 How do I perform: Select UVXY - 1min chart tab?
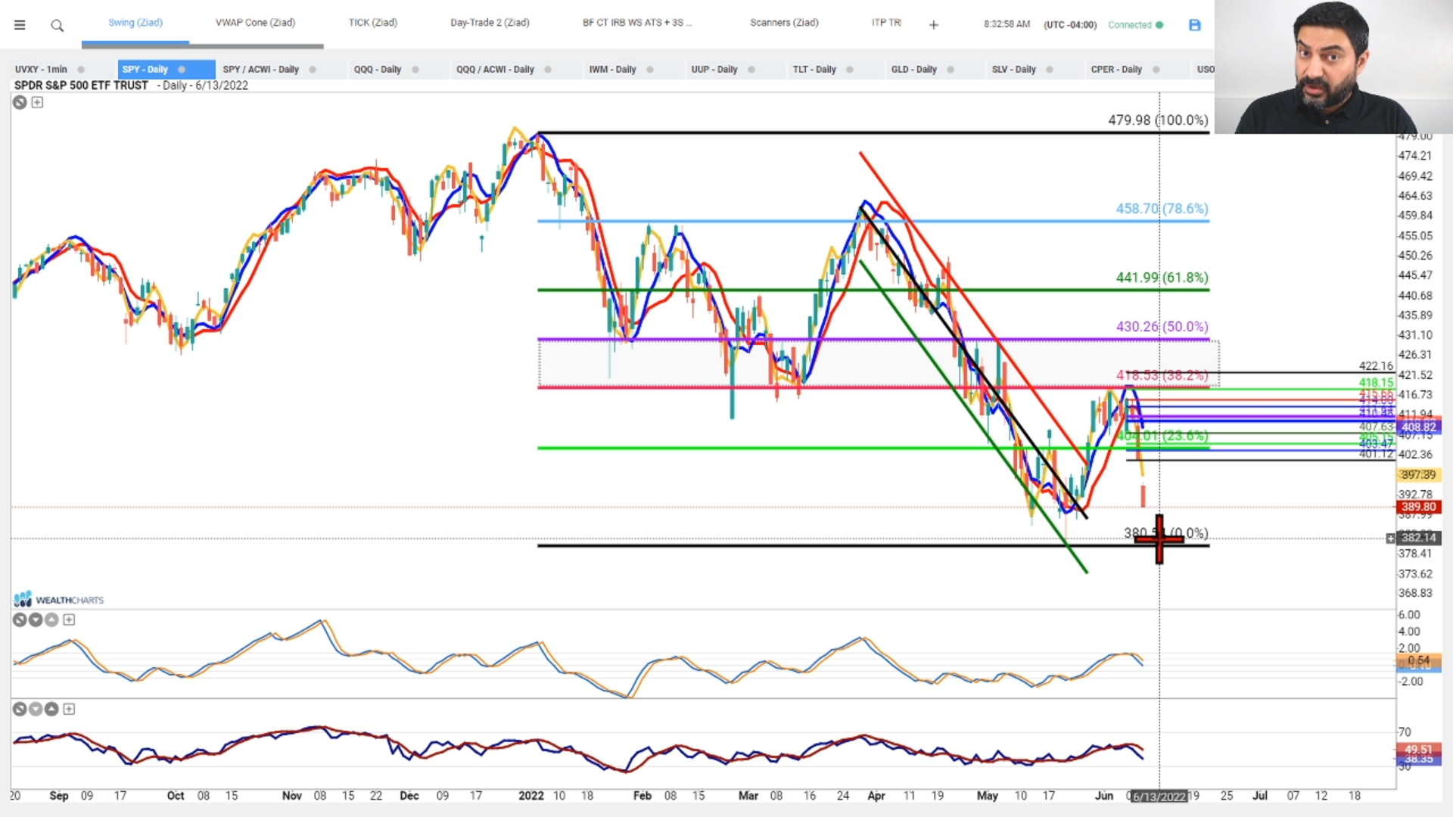(x=41, y=70)
